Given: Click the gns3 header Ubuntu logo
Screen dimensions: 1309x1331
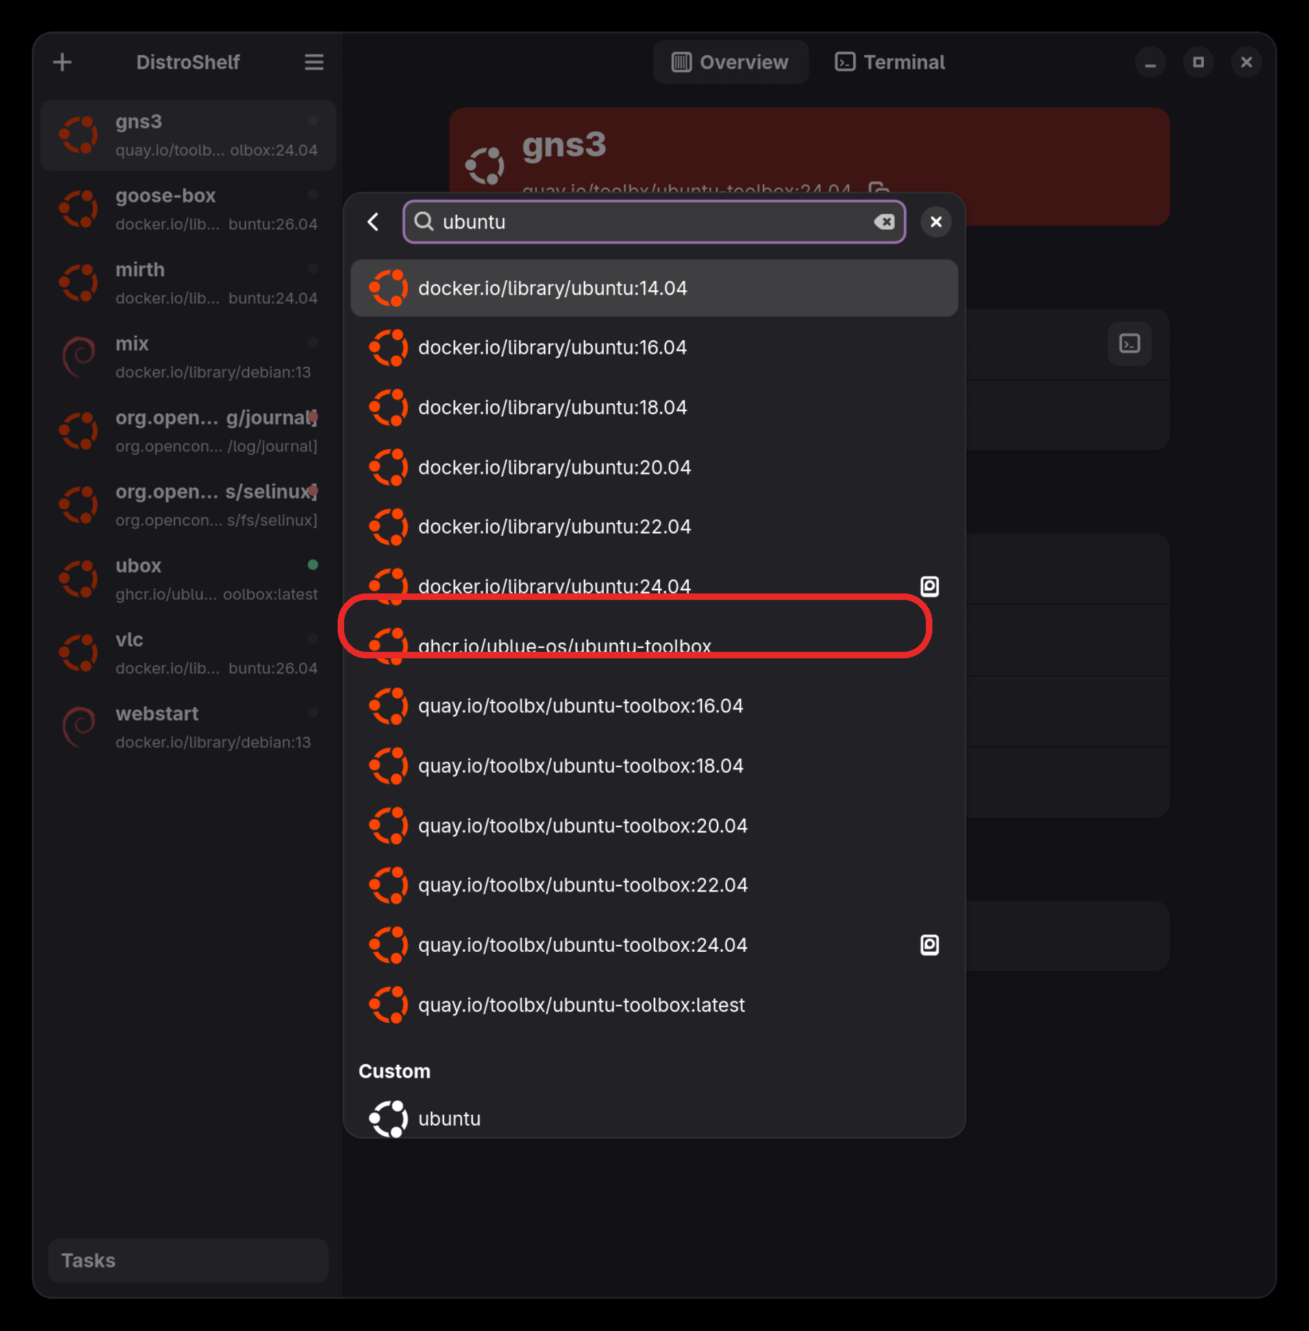Looking at the screenshot, I should tap(484, 166).
